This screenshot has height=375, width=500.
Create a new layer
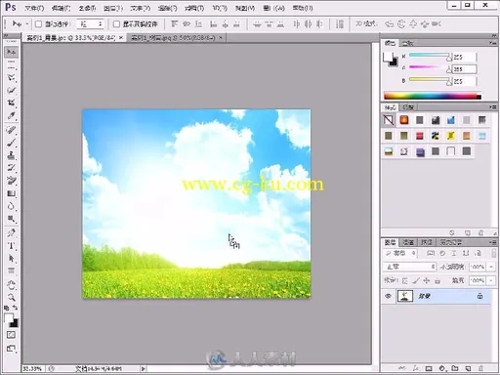click(468, 368)
